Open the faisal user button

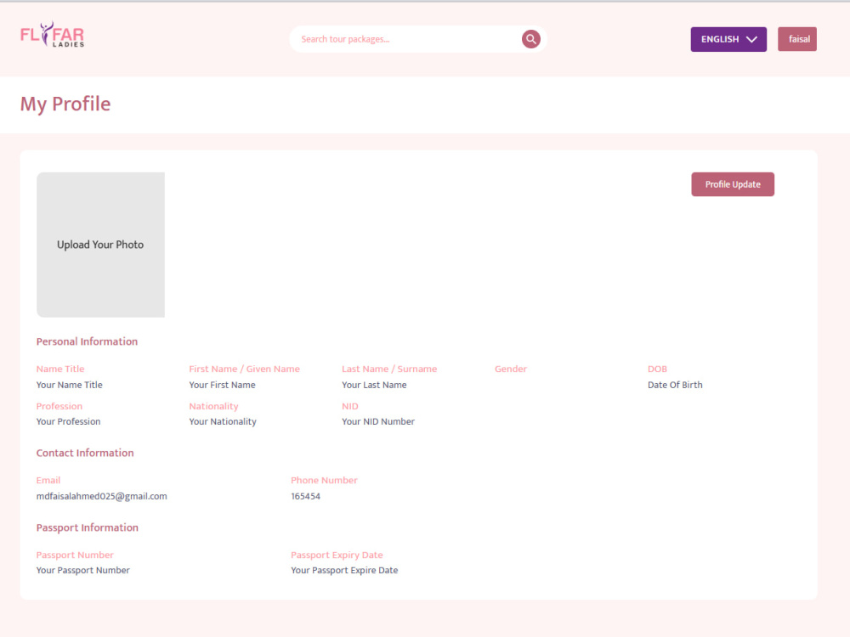pos(797,39)
